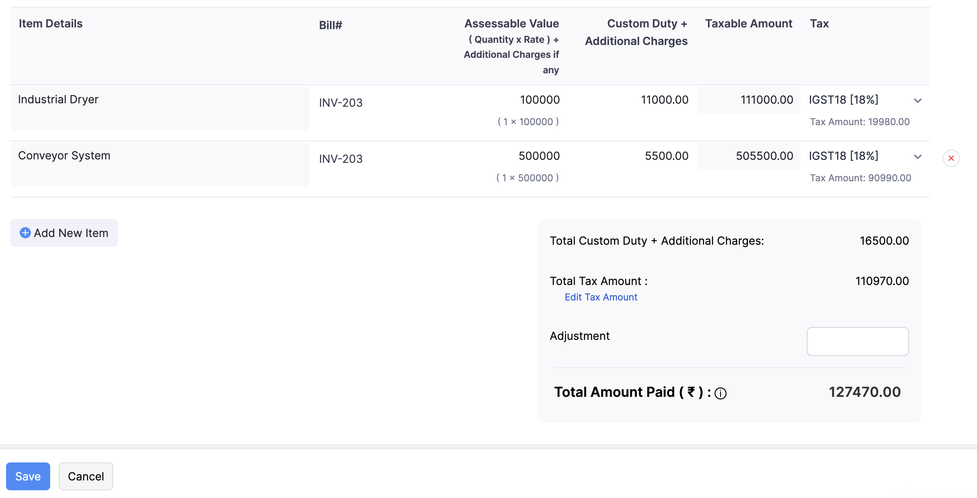Click the Add New Item label
The height and width of the screenshot is (498, 977).
click(x=71, y=233)
